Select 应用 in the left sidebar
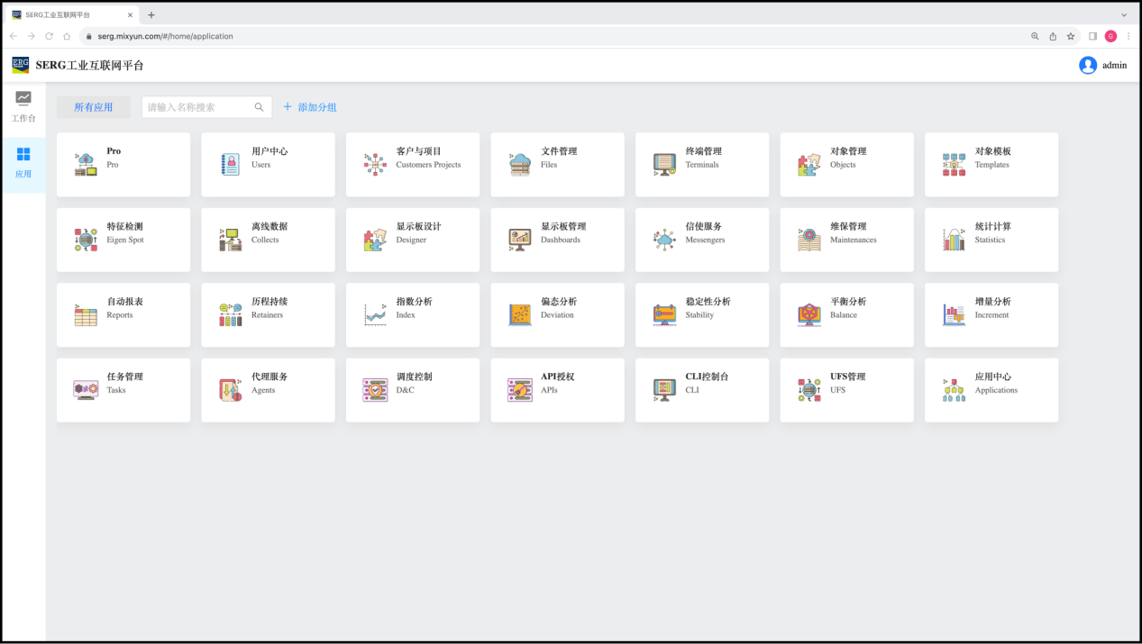The height and width of the screenshot is (644, 1142). pyautogui.click(x=23, y=162)
